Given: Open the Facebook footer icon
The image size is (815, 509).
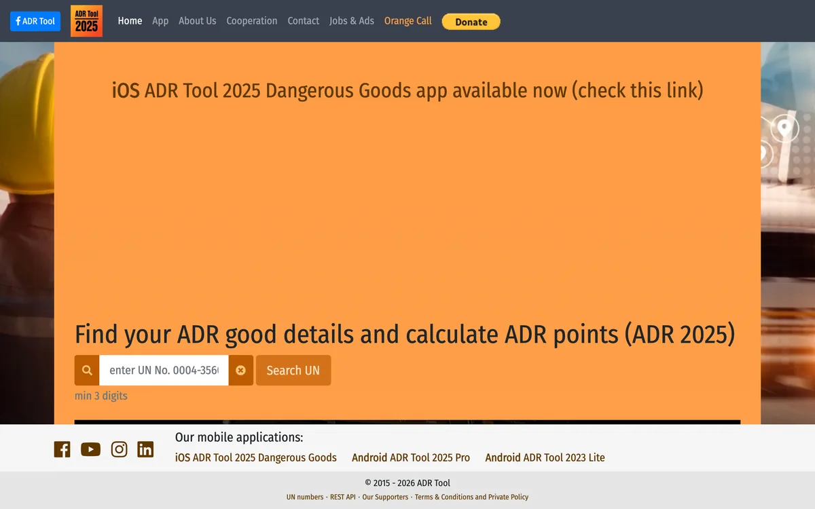Looking at the screenshot, I should pyautogui.click(x=62, y=449).
